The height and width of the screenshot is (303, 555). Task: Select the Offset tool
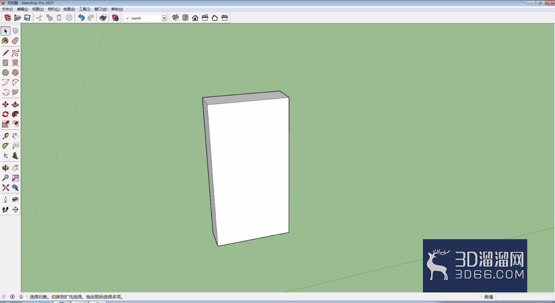pyautogui.click(x=15, y=124)
